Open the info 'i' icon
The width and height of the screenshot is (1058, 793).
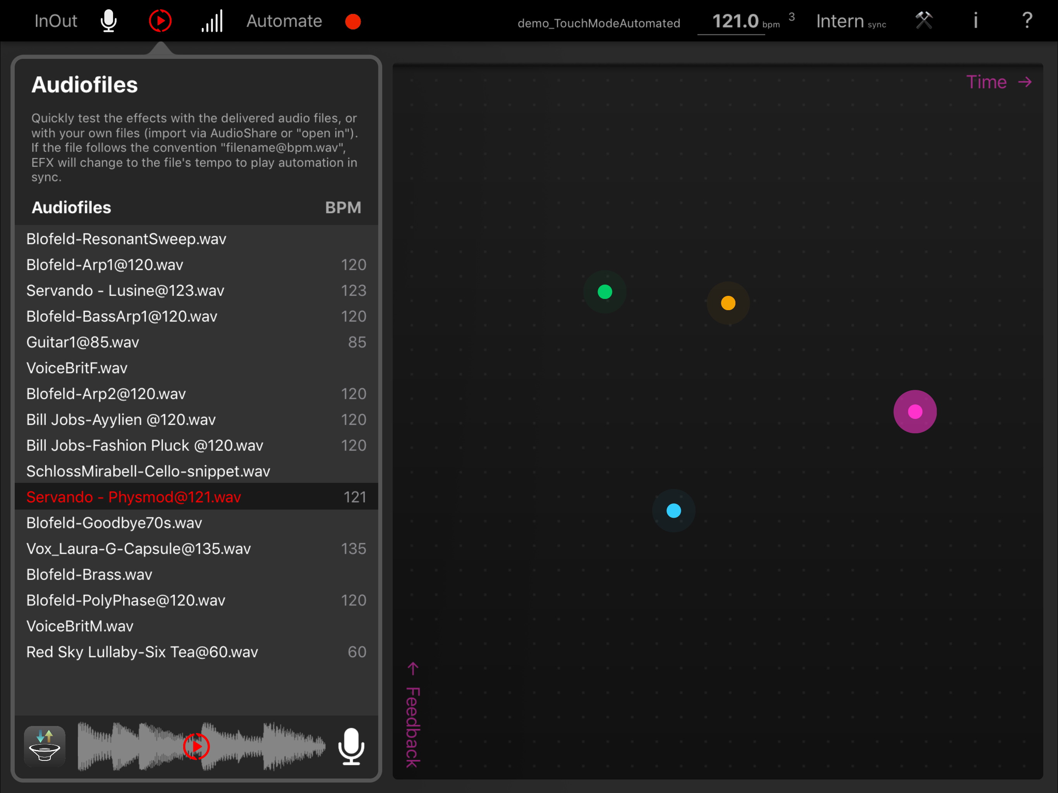coord(975,21)
